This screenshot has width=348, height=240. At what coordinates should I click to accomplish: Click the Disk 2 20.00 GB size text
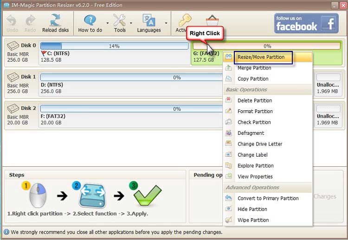[17, 123]
